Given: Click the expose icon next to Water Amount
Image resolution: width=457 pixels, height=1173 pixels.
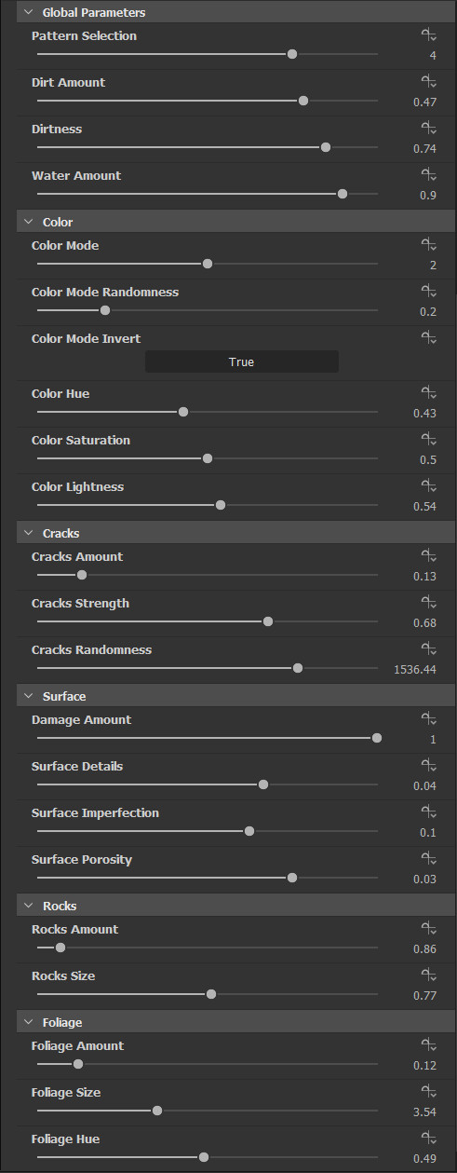Looking at the screenshot, I should coord(429,175).
